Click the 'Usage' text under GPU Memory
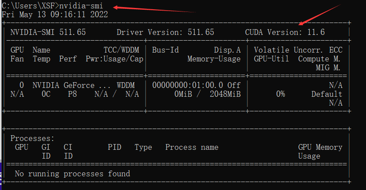Viewport: 366px width, 190px height. 309,156
